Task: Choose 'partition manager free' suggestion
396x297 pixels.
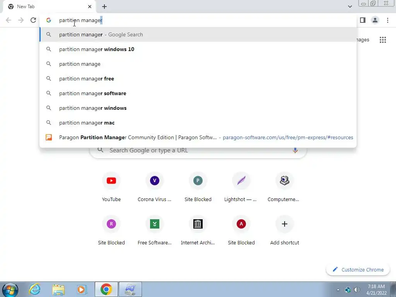Action: point(198,79)
